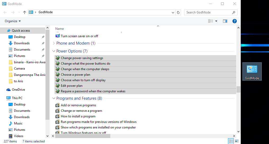Open the Videos folder
The height and width of the screenshot is (144, 269).
pos(19,136)
